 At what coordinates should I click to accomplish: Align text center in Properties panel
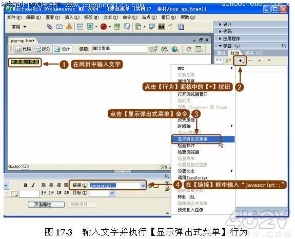[51, 185]
